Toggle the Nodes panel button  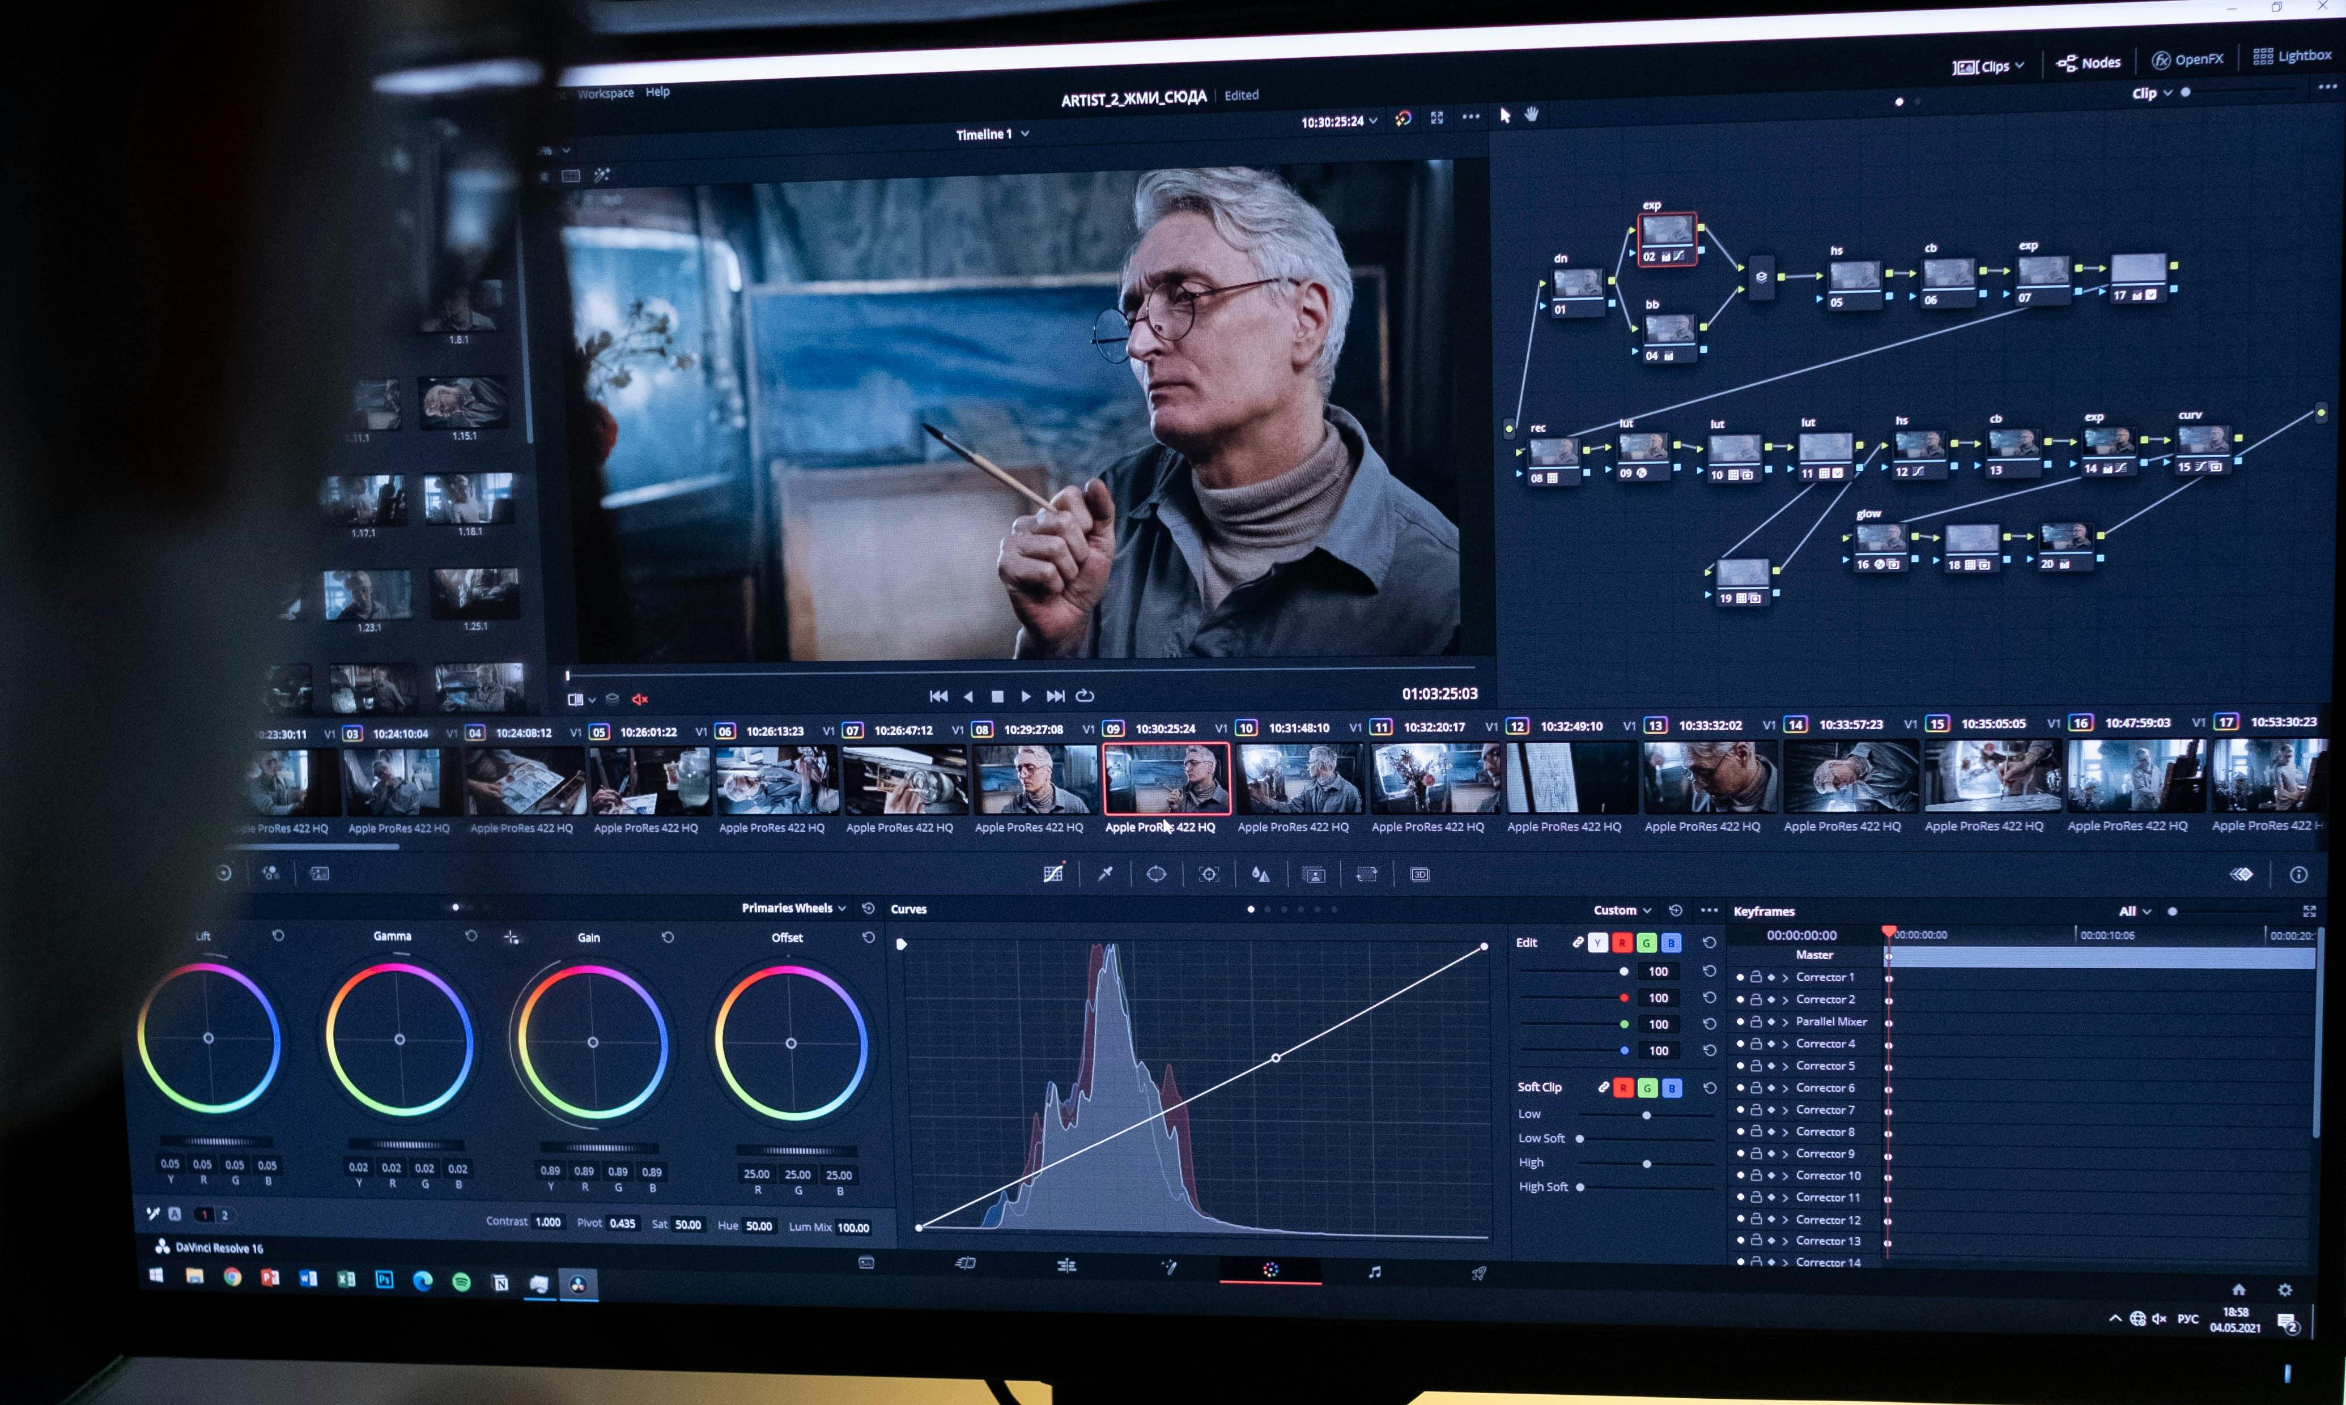[2089, 62]
